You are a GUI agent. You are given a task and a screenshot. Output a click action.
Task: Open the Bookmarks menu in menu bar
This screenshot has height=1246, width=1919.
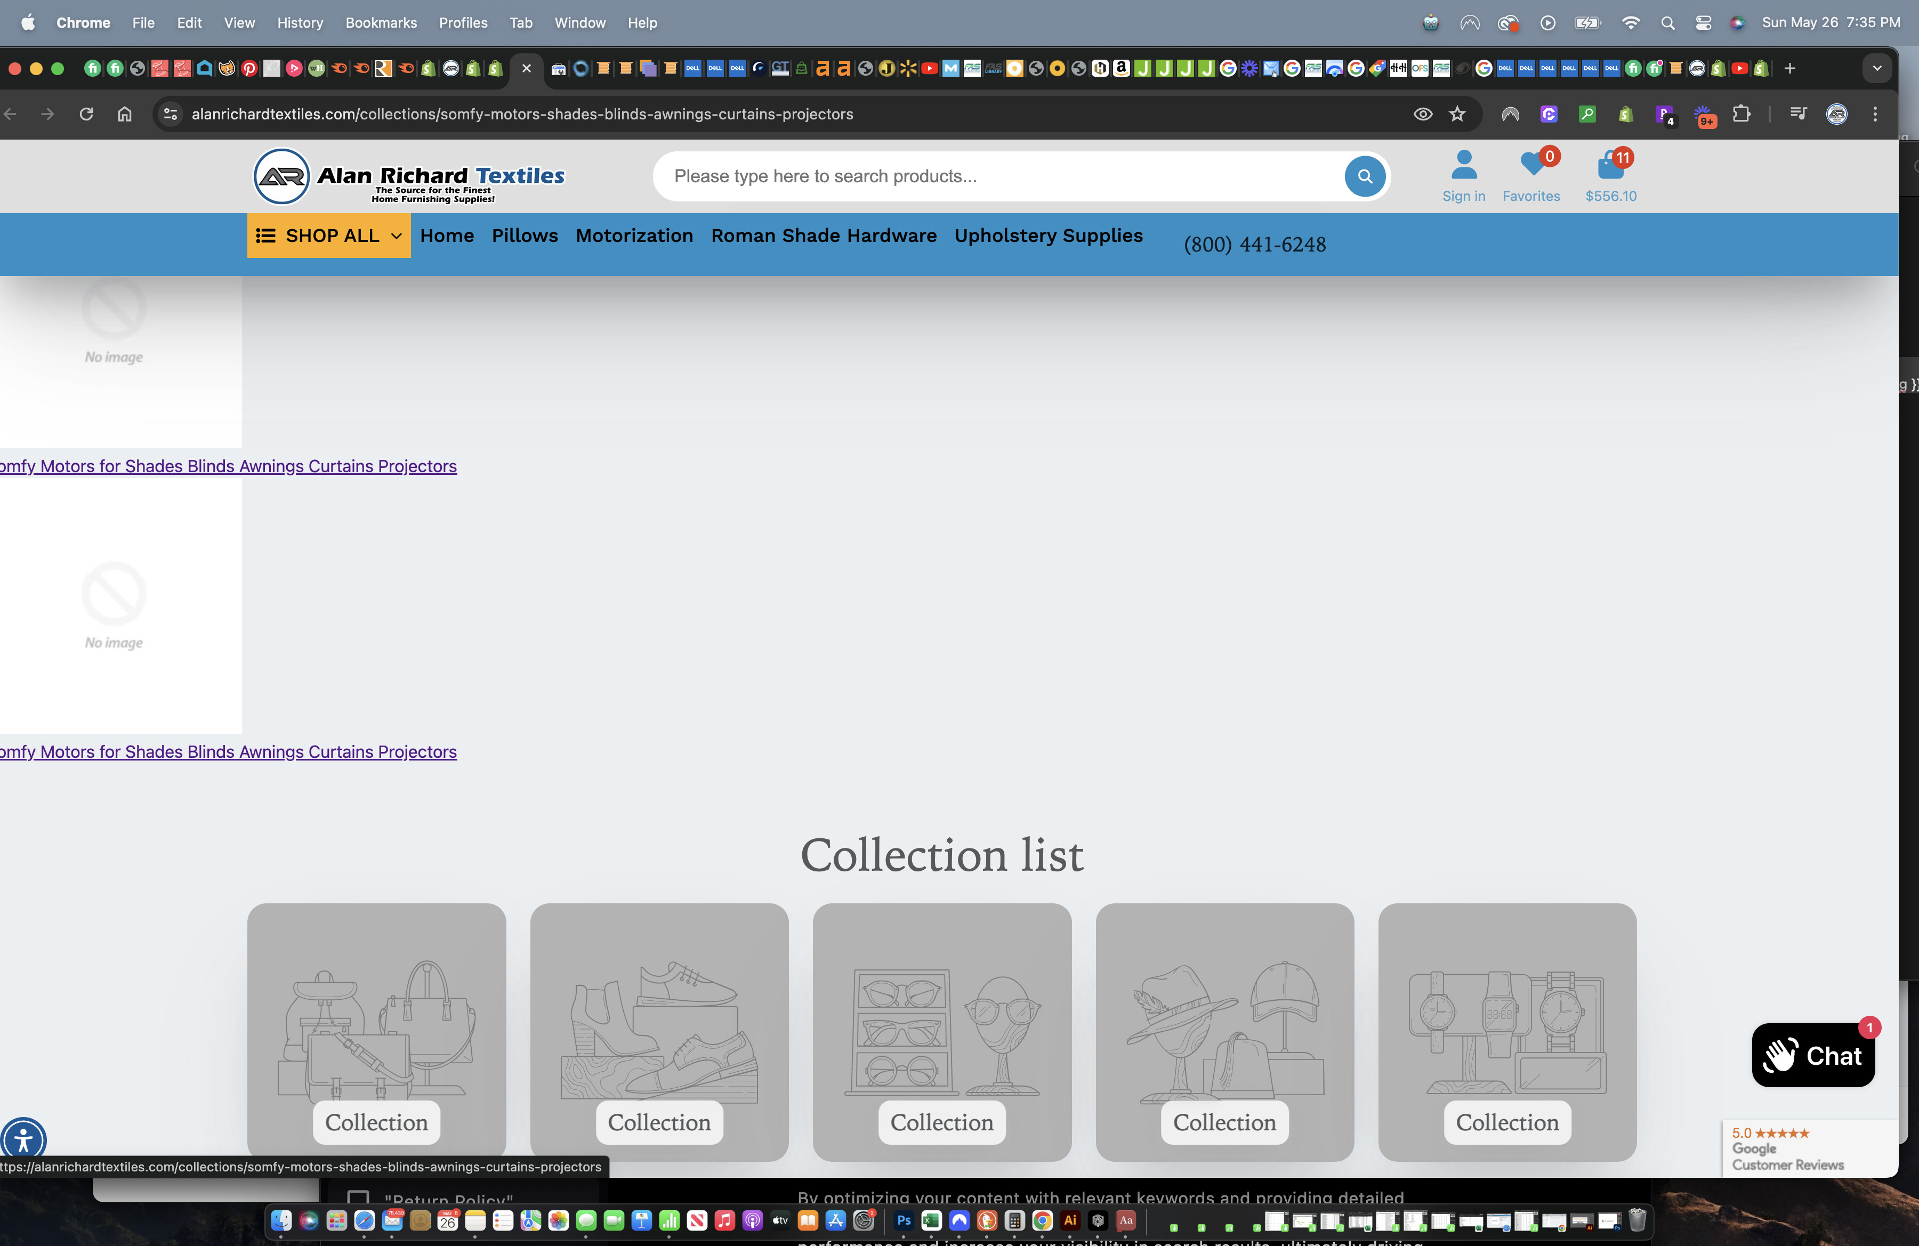coord(381,22)
